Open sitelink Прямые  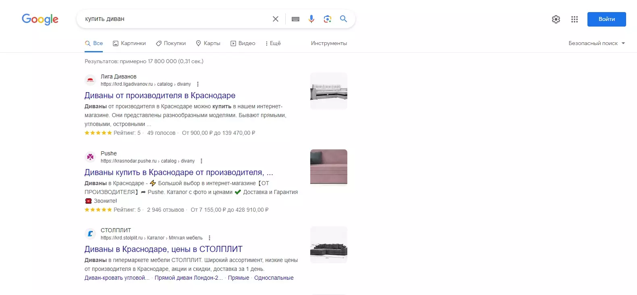pos(239,278)
